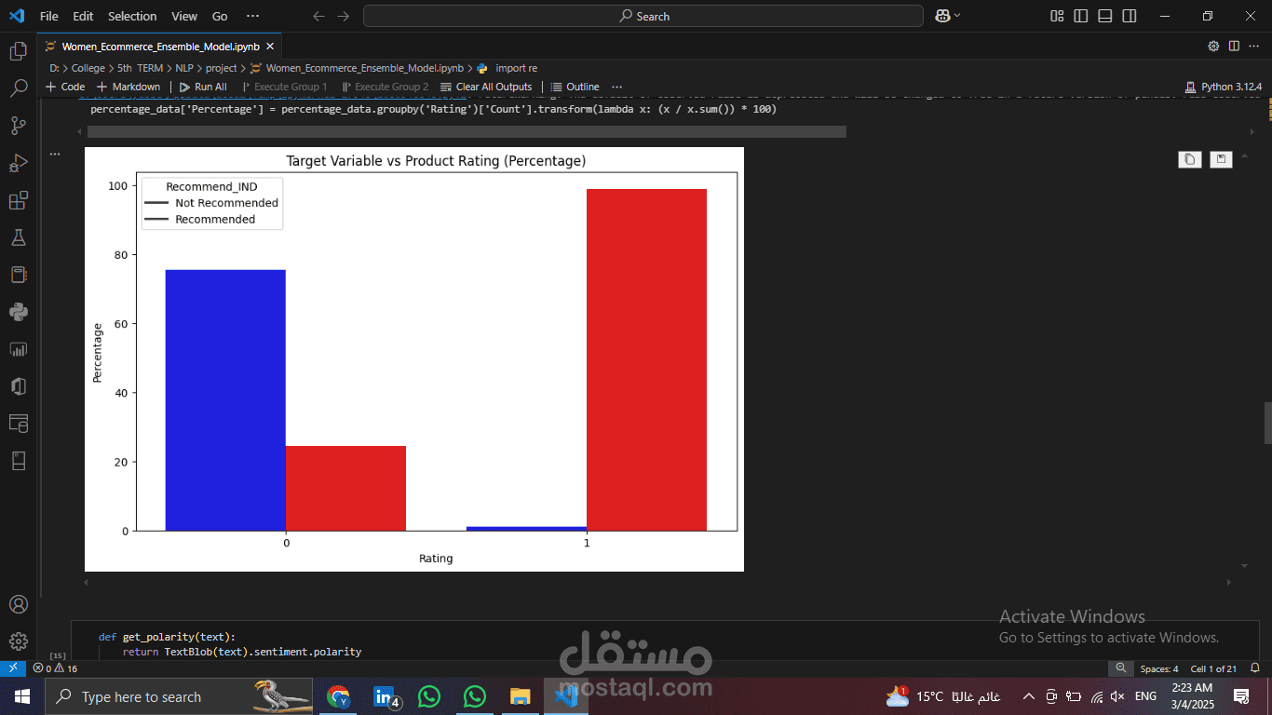
Task: Expand hidden menu items ellipsis
Action: [x=252, y=16]
